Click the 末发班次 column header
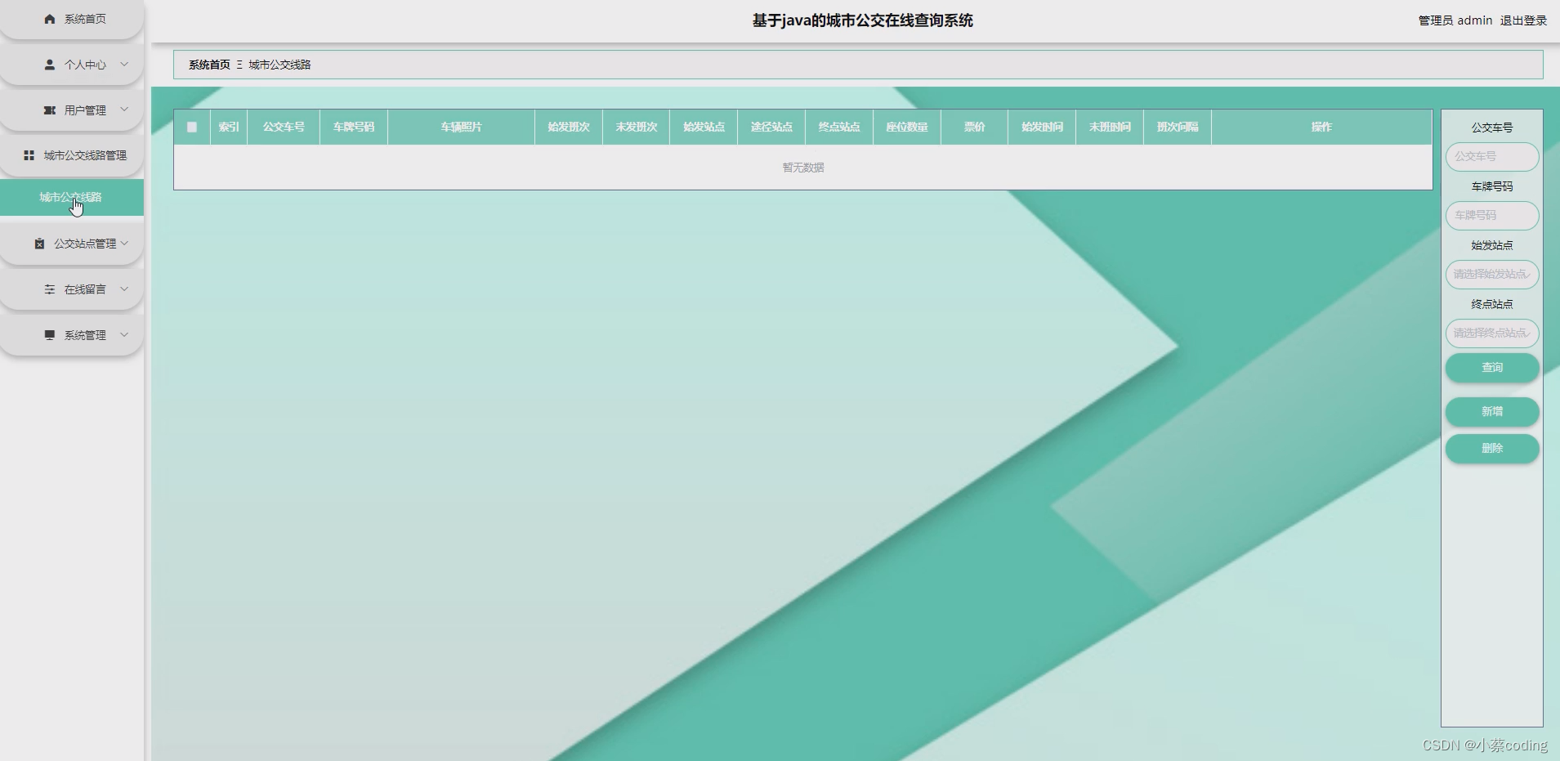The height and width of the screenshot is (761, 1560). pos(637,128)
